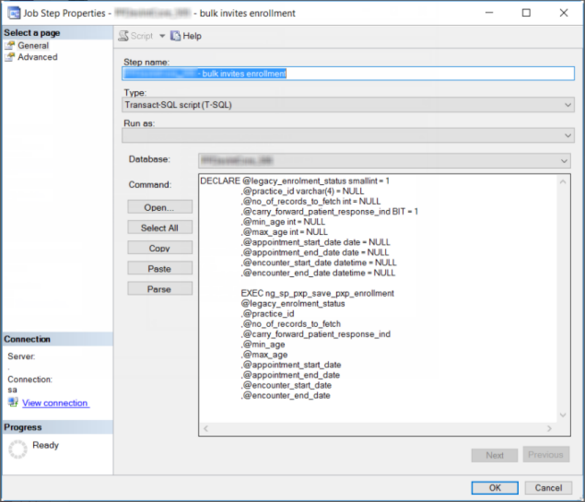Click the Command box scroll down arrow
Screen dimensions: 585x502
point(563,414)
